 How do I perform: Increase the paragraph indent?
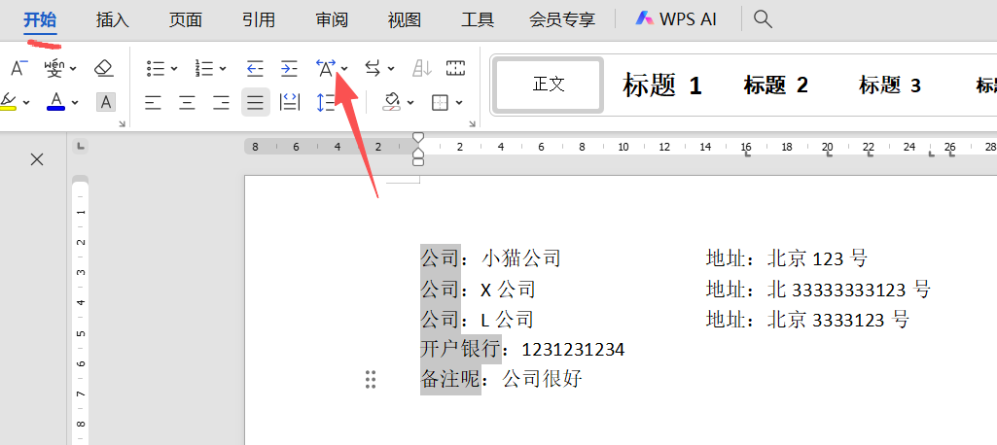(x=289, y=68)
